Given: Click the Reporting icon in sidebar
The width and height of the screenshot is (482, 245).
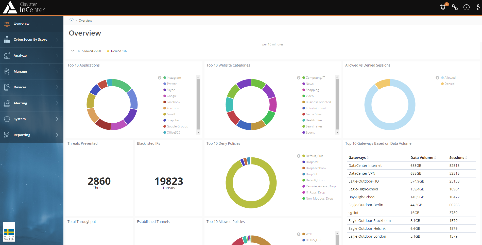Looking at the screenshot, I should (x=7, y=135).
